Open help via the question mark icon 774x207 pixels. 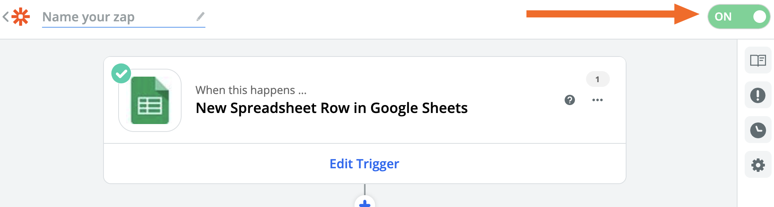coord(569,100)
